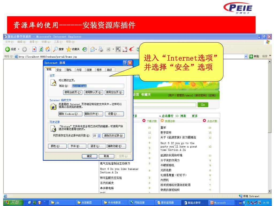Click the K toolbar icon
This screenshot has width=274, height=206.
point(118,49)
